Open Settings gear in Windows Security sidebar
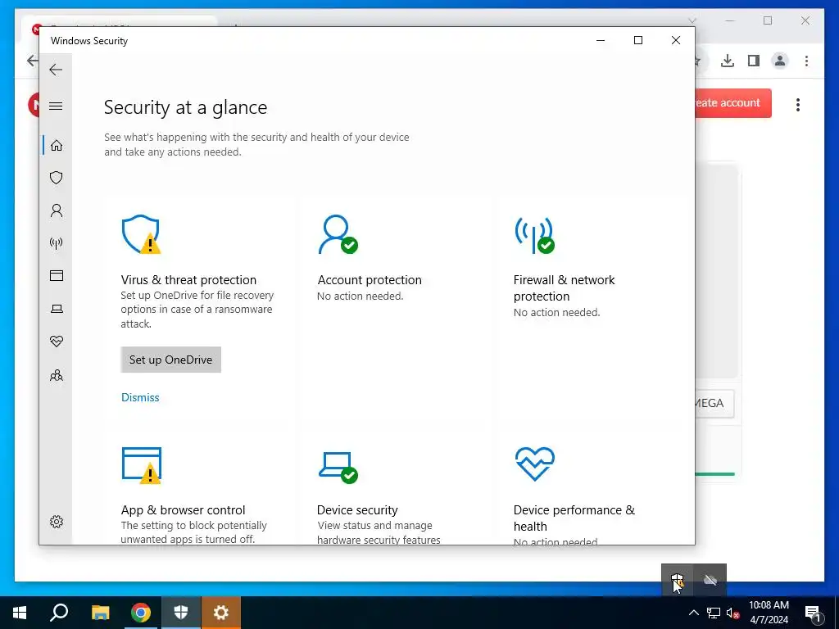This screenshot has width=839, height=629. click(x=57, y=522)
